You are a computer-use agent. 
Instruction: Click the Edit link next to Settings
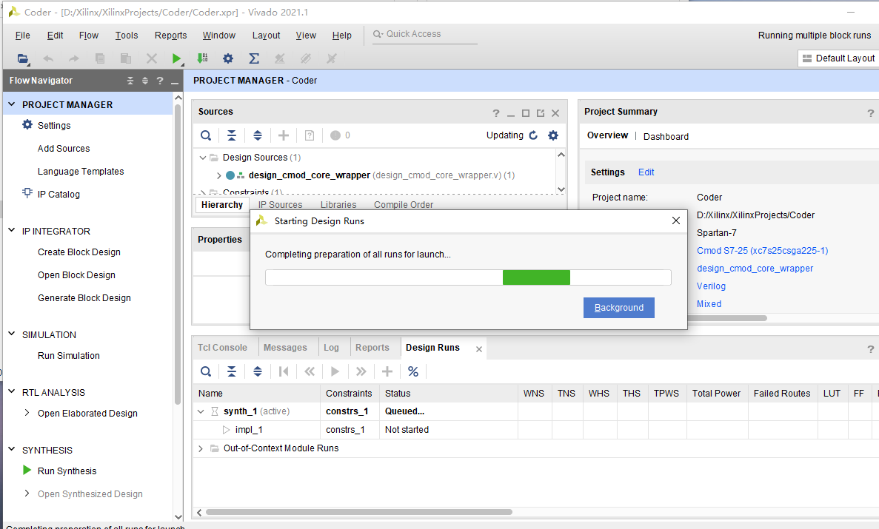[x=646, y=172]
